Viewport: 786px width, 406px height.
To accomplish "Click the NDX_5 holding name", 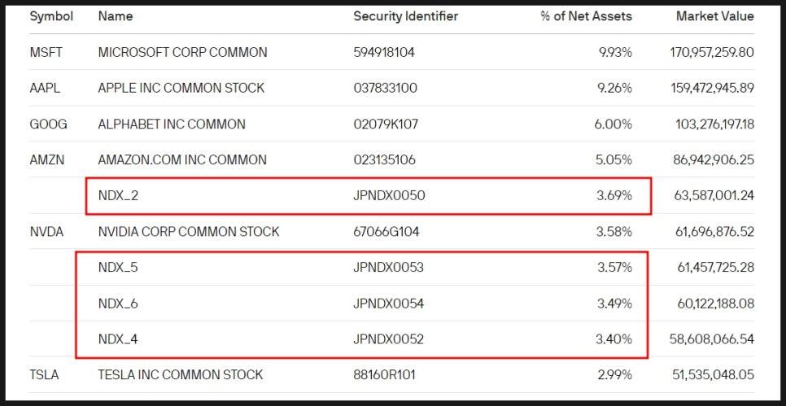I will pos(118,268).
